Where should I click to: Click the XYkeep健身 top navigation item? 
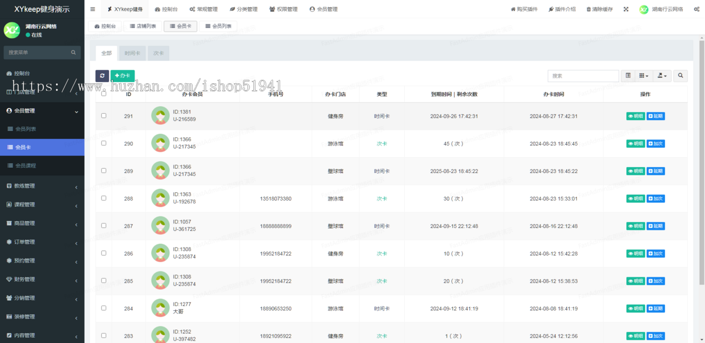(125, 9)
